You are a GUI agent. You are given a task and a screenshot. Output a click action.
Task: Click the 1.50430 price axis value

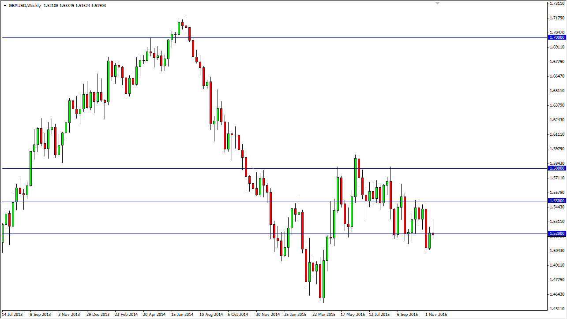point(557,250)
